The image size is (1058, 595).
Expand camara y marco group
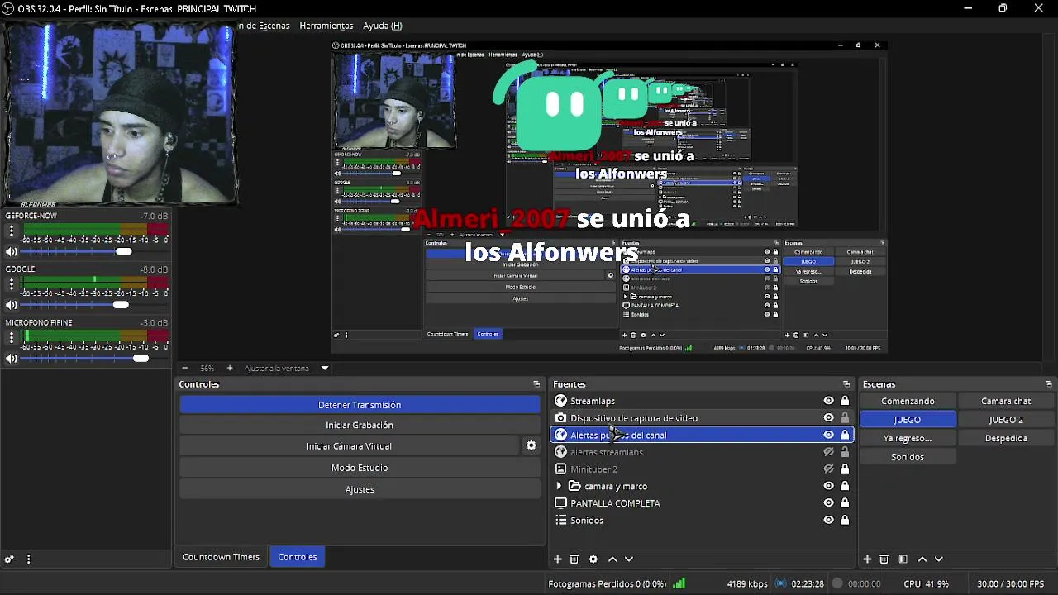(559, 486)
